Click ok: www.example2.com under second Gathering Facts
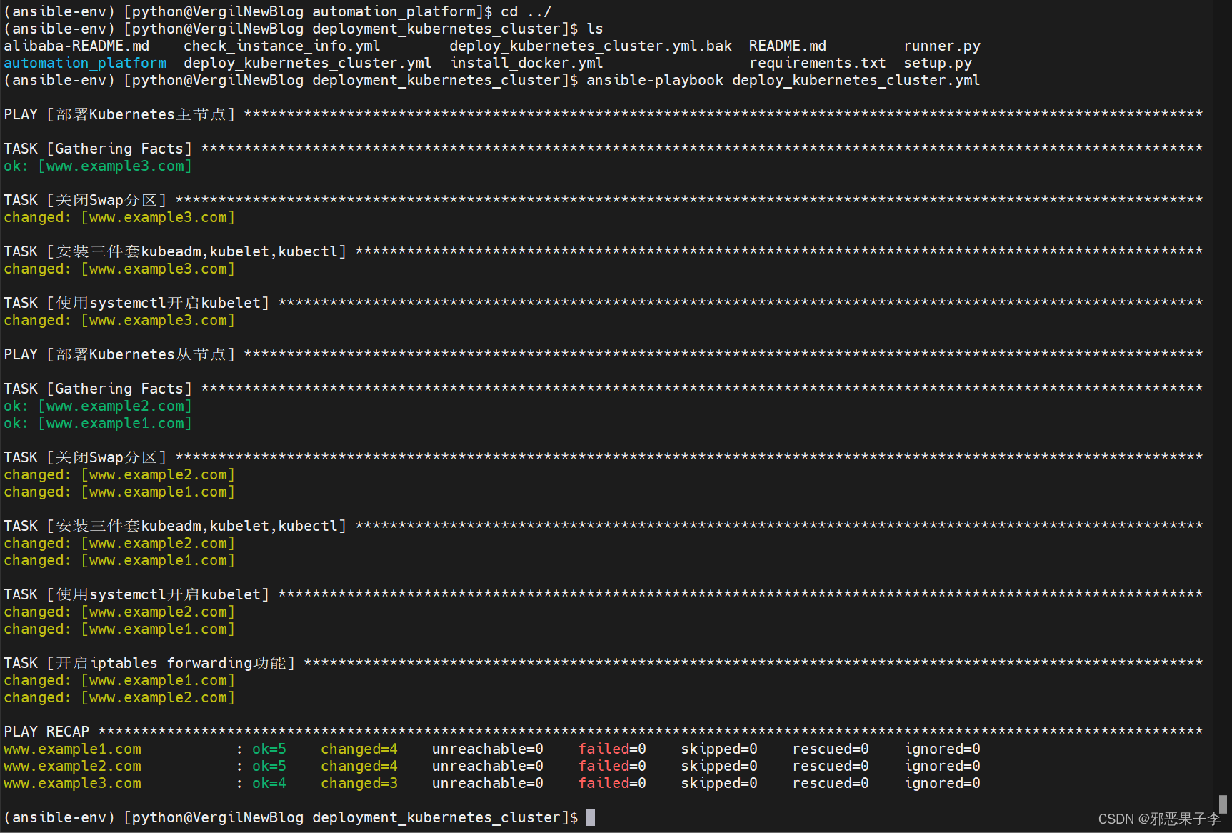Screen dimensions: 1232x833 (x=98, y=406)
